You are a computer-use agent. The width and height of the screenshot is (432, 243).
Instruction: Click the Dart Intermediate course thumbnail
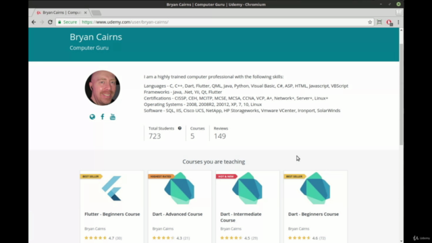[248, 188]
